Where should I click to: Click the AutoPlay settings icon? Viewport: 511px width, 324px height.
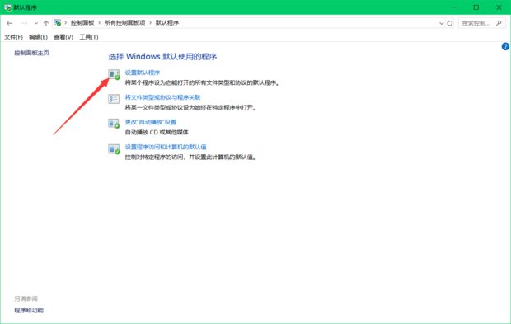point(114,124)
